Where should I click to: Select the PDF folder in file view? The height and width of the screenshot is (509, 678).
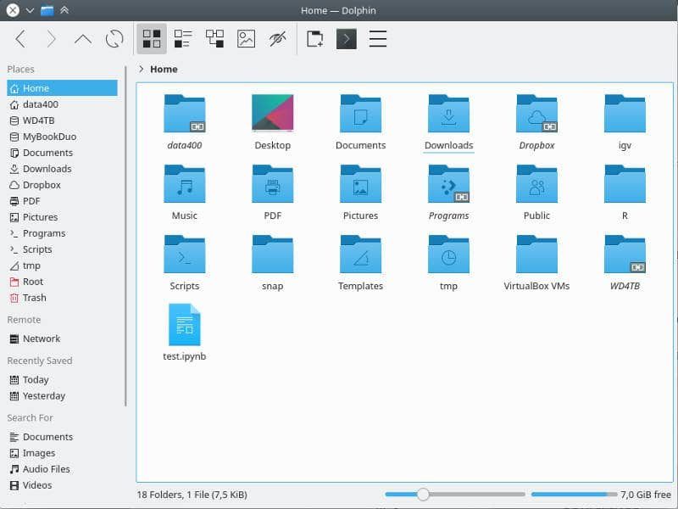click(272, 184)
